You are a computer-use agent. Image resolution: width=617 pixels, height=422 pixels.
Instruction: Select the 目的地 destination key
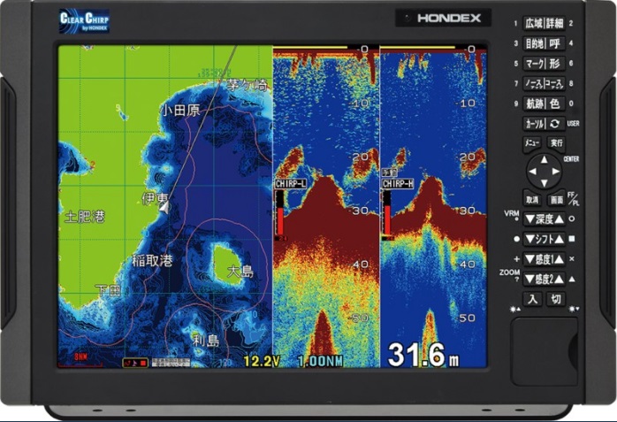(x=533, y=43)
